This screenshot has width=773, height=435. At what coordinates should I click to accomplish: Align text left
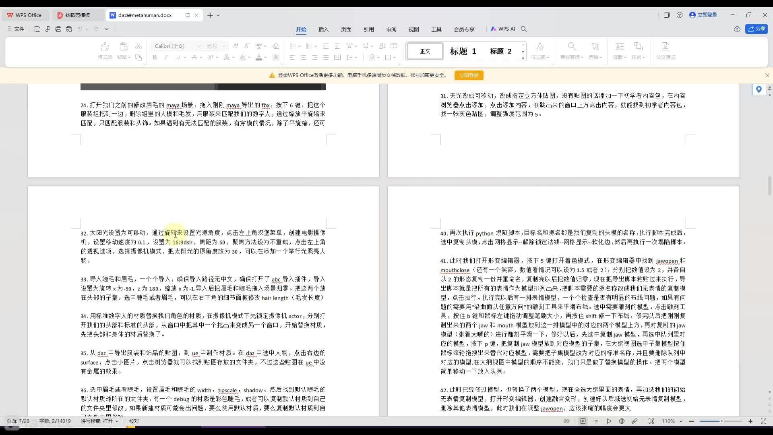coord(292,57)
